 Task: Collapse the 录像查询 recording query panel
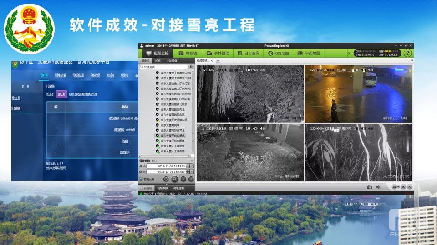pos(192,161)
